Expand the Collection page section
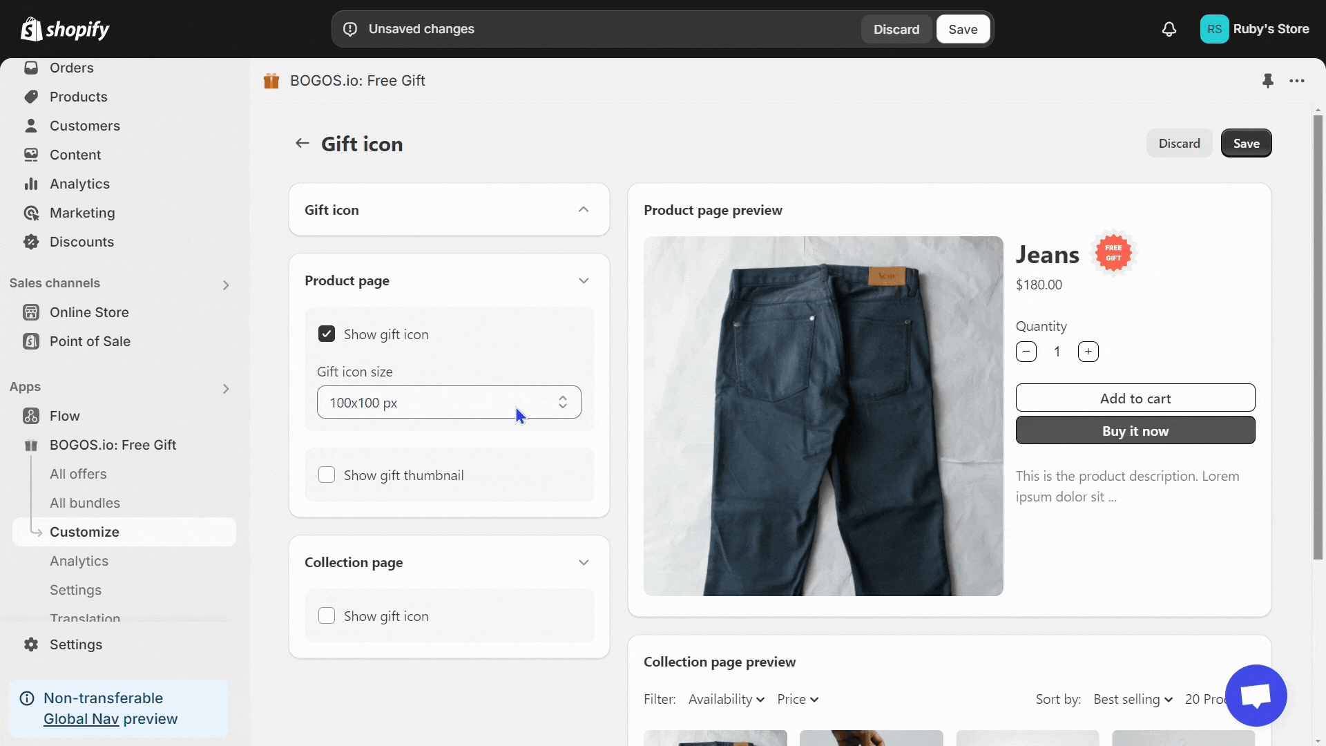Image resolution: width=1326 pixels, height=746 pixels. click(584, 562)
